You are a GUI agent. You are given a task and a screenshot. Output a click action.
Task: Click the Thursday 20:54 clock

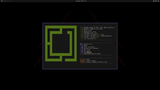(80, 1)
